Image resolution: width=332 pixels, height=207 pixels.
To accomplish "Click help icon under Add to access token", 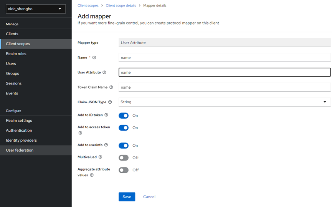I will [x=80, y=133].
